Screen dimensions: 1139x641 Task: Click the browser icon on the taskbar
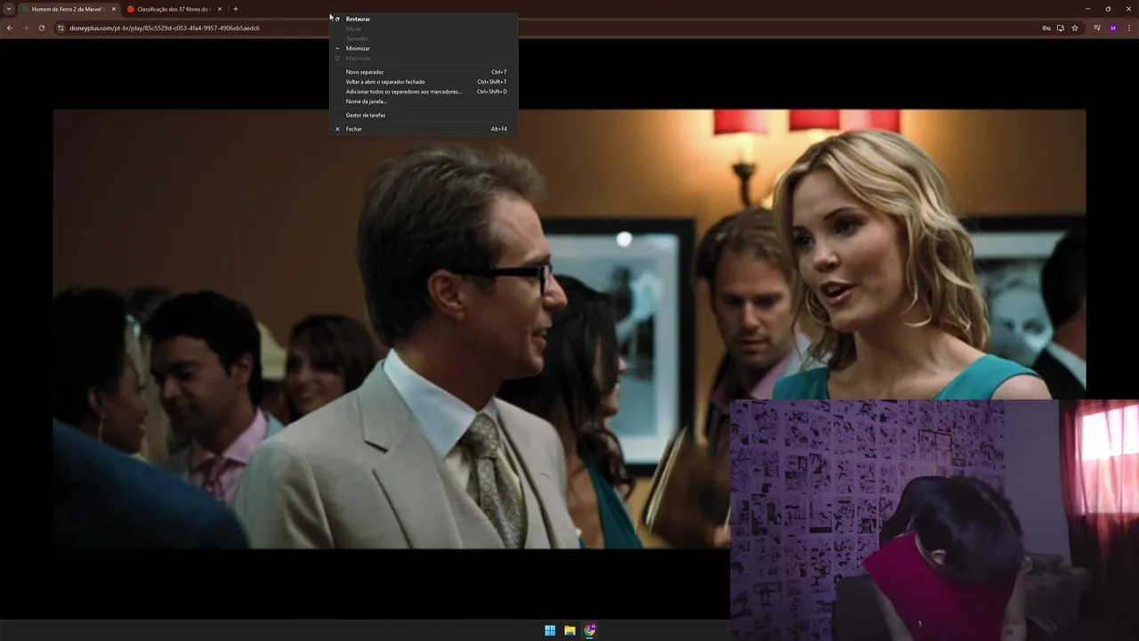(x=590, y=630)
